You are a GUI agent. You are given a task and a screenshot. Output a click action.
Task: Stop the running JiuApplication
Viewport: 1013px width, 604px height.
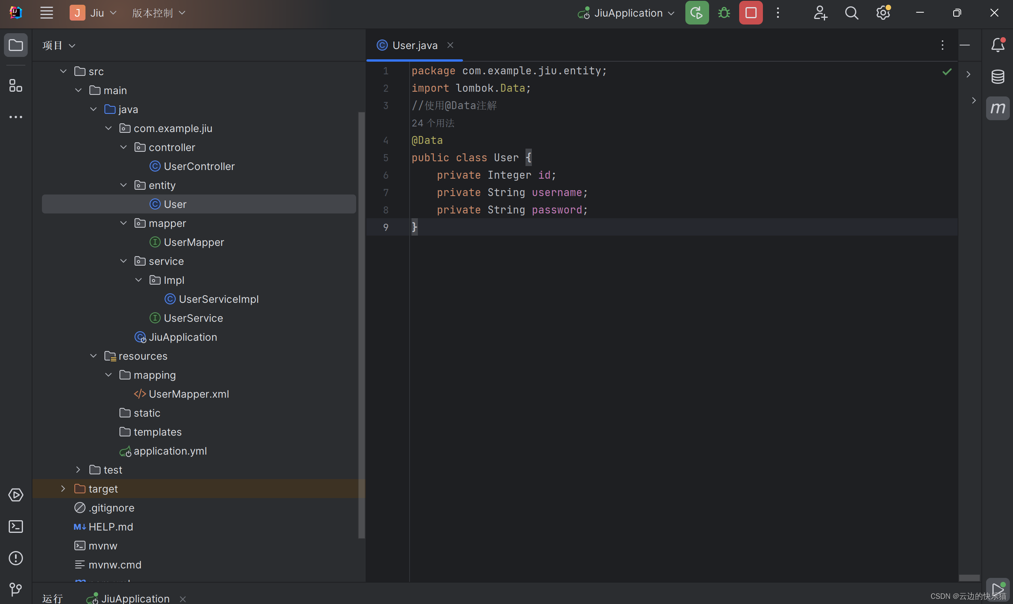click(751, 13)
